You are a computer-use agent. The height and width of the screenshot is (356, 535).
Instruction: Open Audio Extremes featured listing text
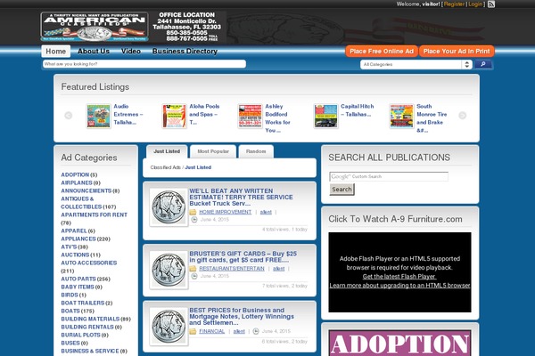coord(128,115)
